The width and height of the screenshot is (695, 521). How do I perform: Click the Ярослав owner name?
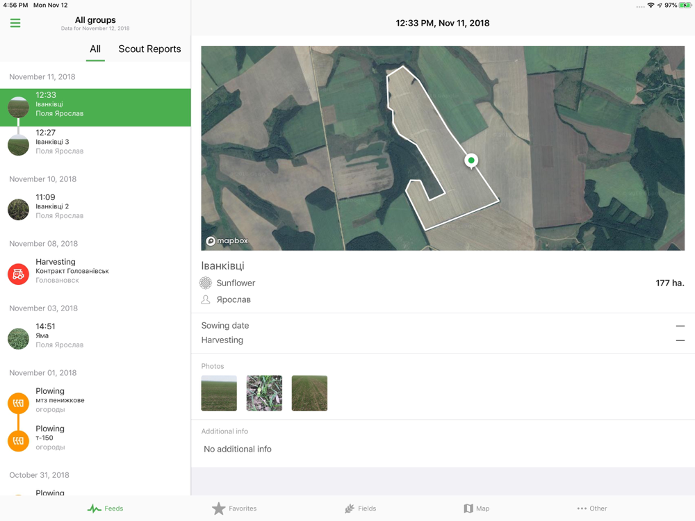coord(234,299)
